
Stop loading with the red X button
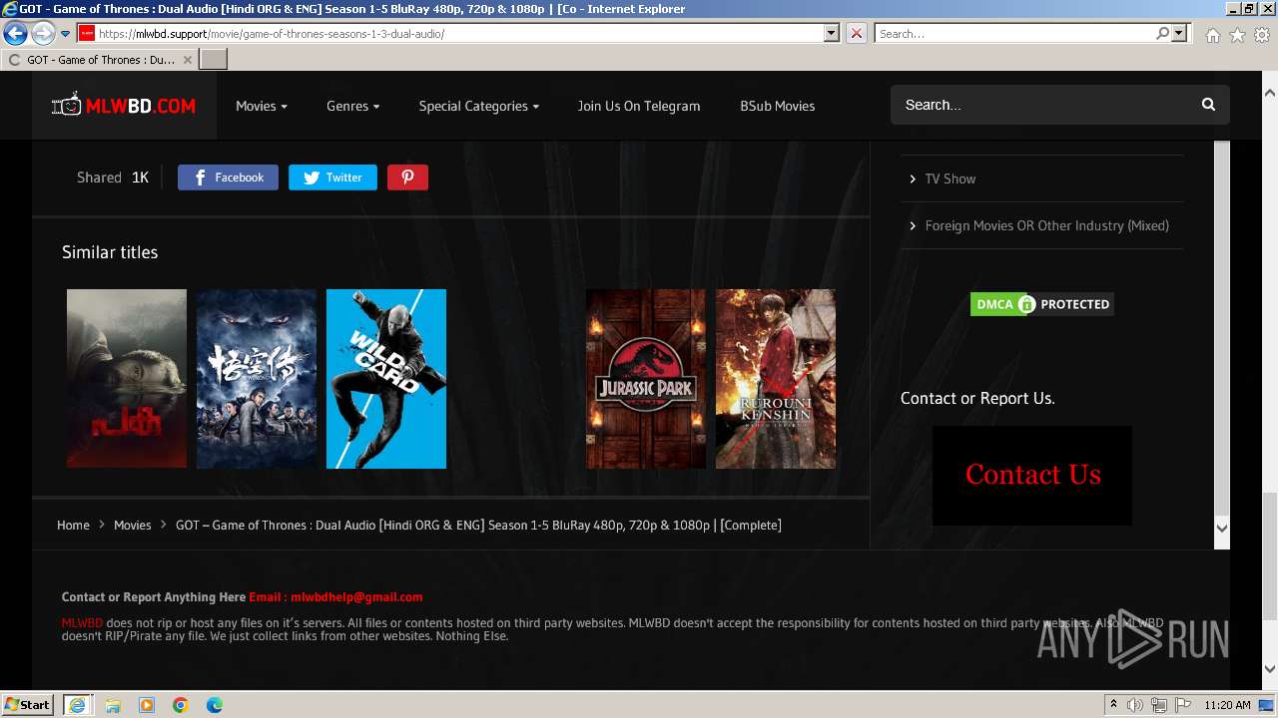(856, 34)
